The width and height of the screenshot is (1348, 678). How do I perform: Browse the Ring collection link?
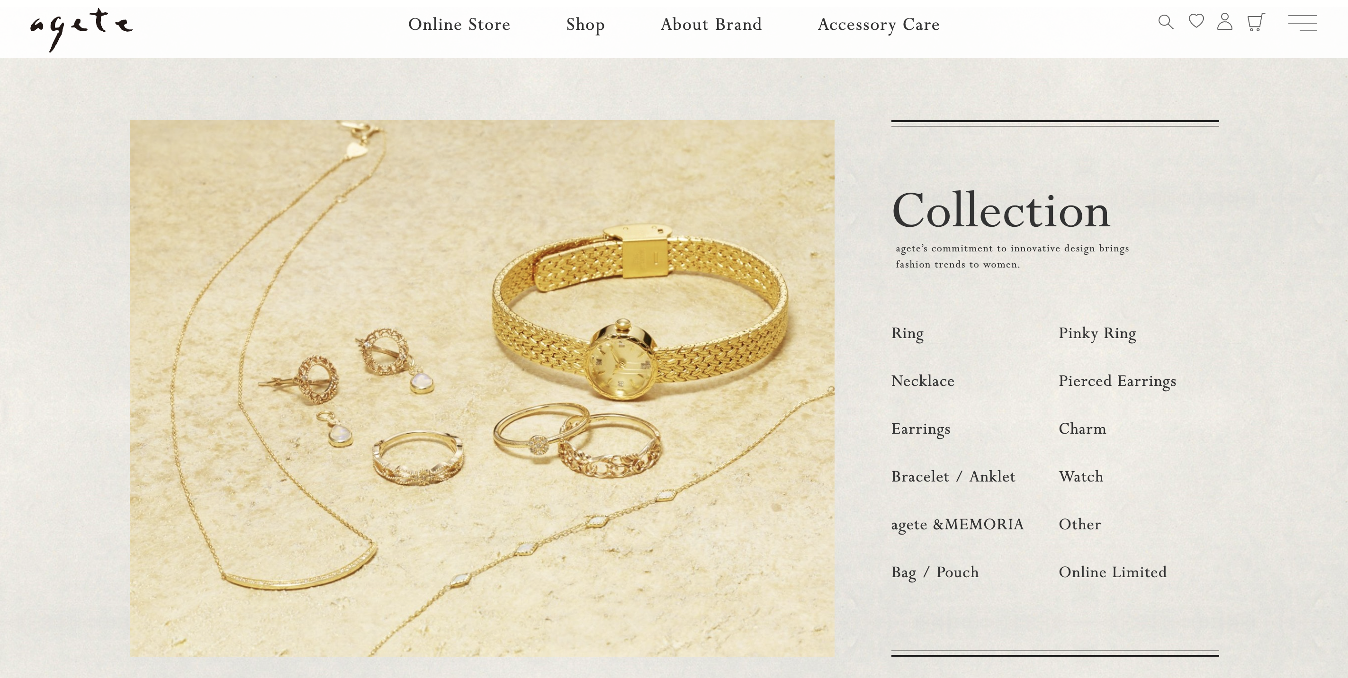tap(908, 333)
